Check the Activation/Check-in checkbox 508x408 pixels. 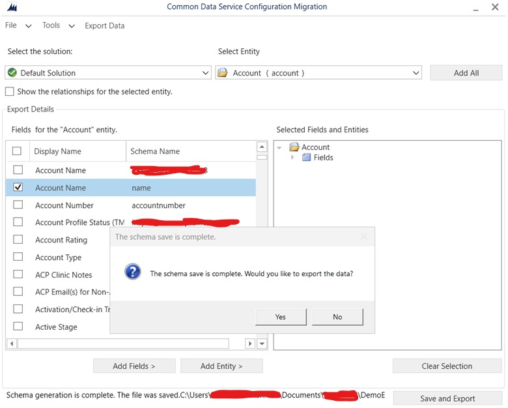[18, 309]
